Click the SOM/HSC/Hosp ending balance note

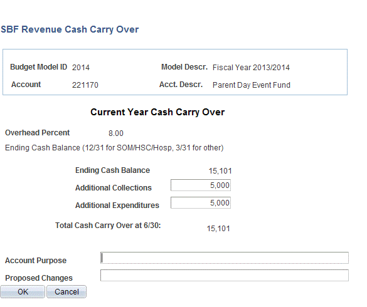114,148
